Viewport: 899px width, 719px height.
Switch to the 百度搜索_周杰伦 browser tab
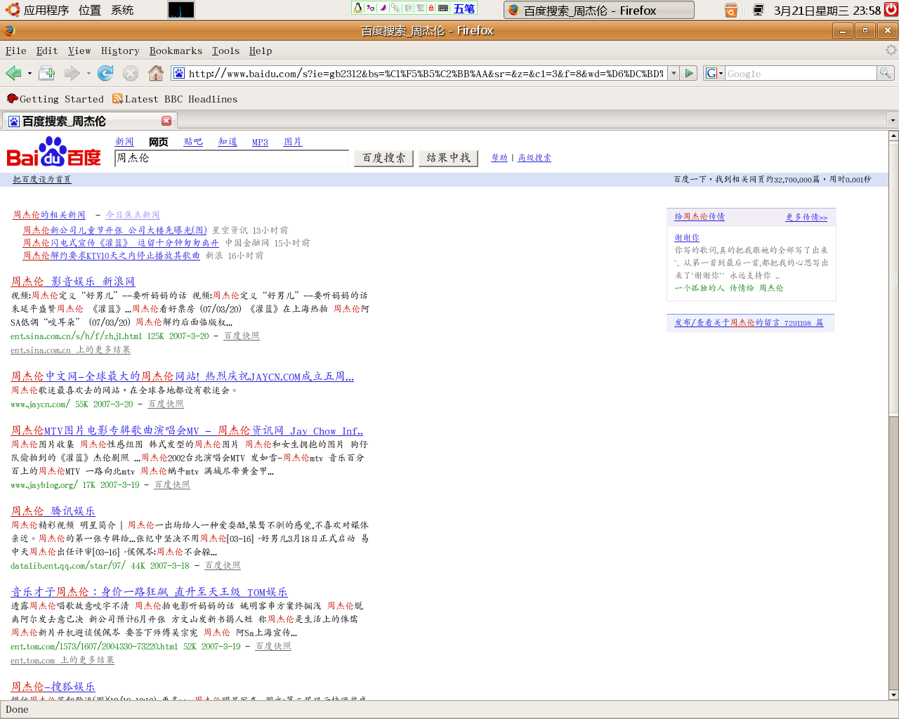point(89,121)
